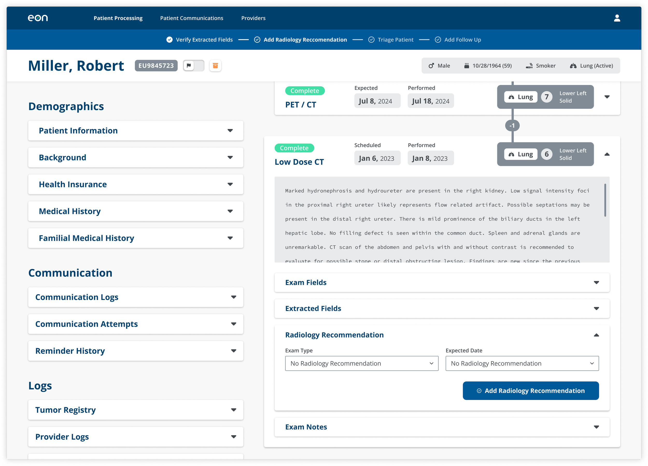The height and width of the screenshot is (466, 648).
Task: Click the EU9845723 patient ID badge
Action: (x=156, y=66)
